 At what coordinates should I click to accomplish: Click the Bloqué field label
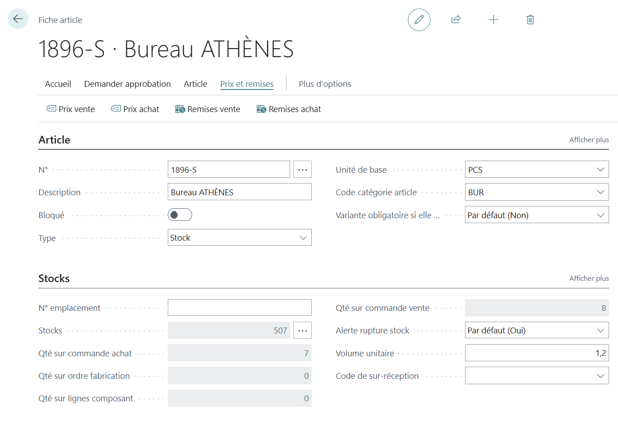tap(51, 215)
